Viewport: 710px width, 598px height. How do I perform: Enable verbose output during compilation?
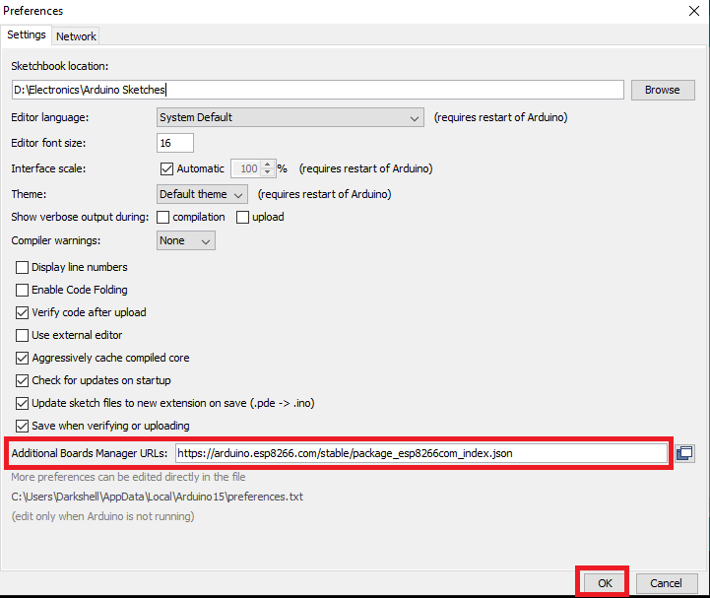[164, 217]
